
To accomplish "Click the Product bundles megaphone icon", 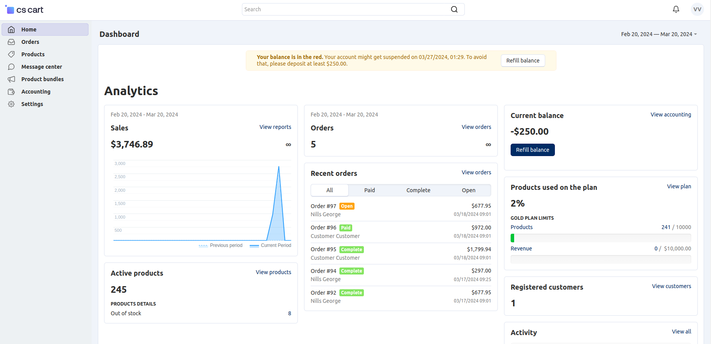I will [11, 79].
